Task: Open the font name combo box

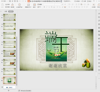Action: (x=49, y=4)
